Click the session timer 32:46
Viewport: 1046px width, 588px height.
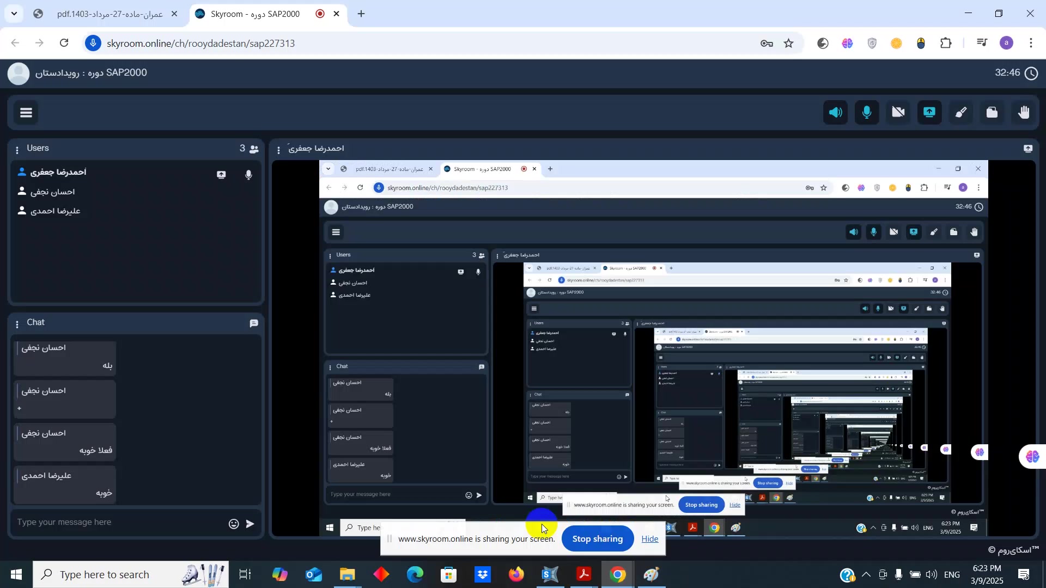point(1007,72)
